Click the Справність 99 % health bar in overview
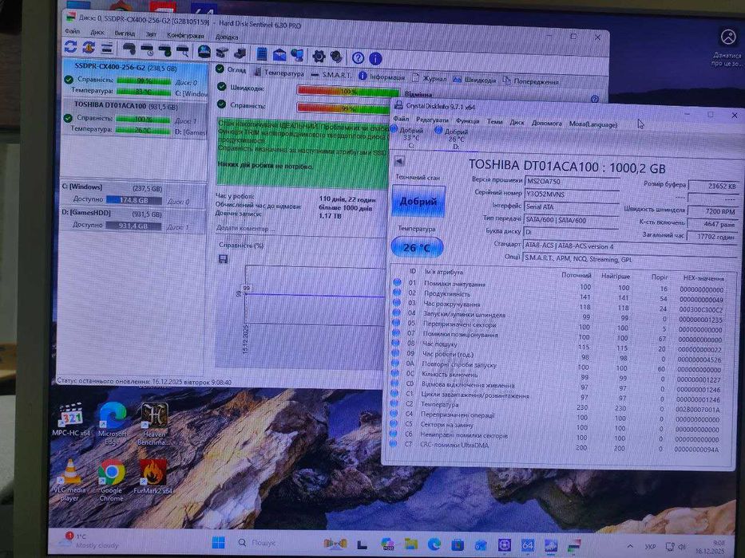 pyautogui.click(x=343, y=108)
